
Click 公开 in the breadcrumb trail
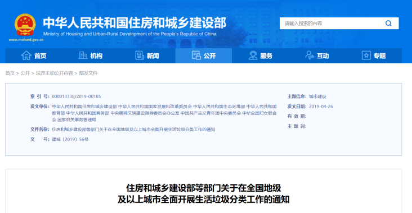click(25, 73)
